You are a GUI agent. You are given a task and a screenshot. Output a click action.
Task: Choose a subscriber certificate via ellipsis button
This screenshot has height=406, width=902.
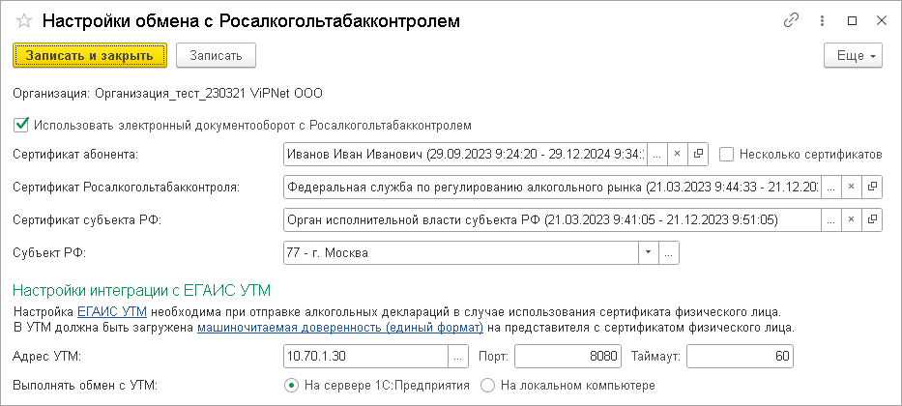pos(656,154)
